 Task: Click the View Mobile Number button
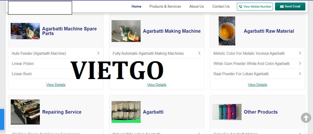pyautogui.click(x=255, y=7)
